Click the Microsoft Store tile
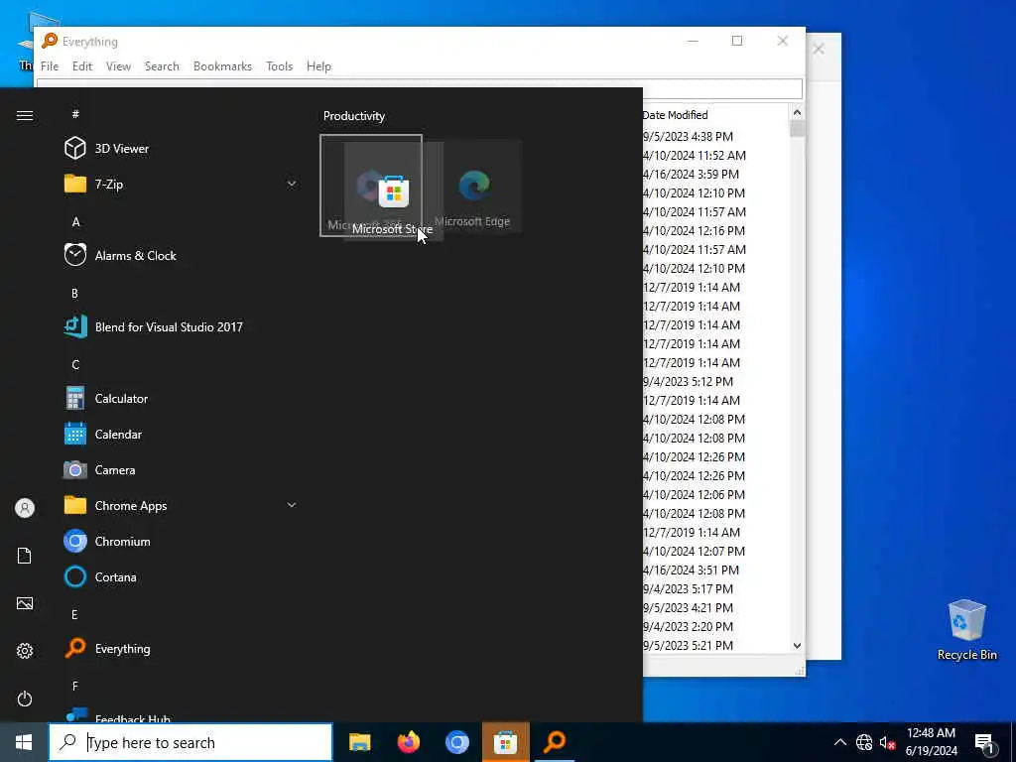This screenshot has width=1016, height=762. (x=393, y=191)
